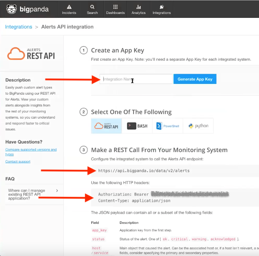Click the service field name
The width and height of the screenshot is (259, 256).
[x=101, y=253]
